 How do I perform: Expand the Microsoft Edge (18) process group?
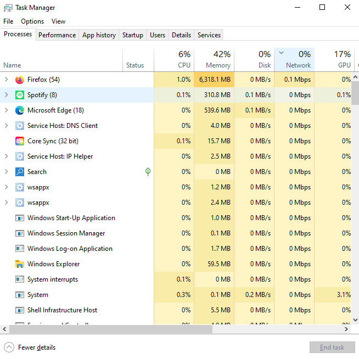pos(7,110)
